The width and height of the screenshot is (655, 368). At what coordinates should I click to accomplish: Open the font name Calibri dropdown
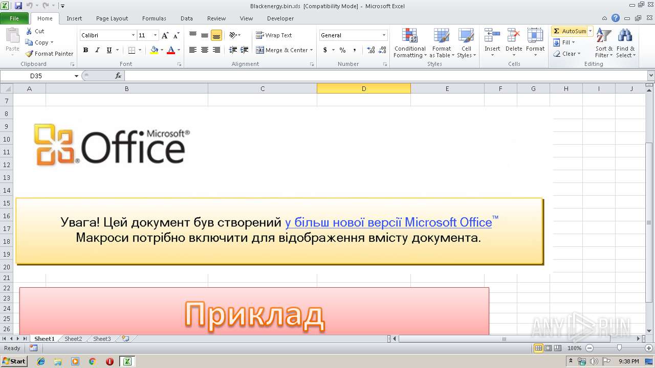134,35
